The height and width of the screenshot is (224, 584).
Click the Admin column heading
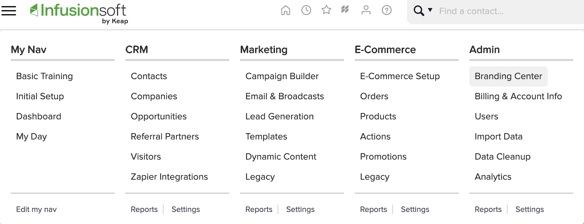485,50
